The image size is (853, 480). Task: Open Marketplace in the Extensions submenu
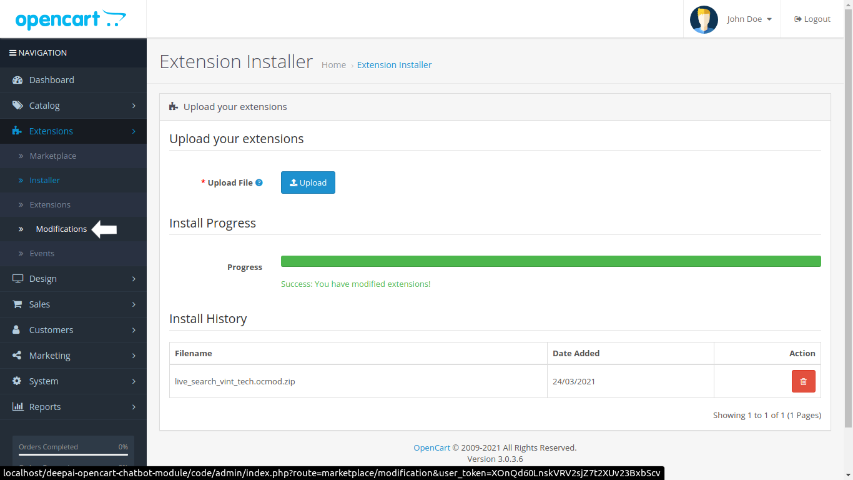click(52, 156)
